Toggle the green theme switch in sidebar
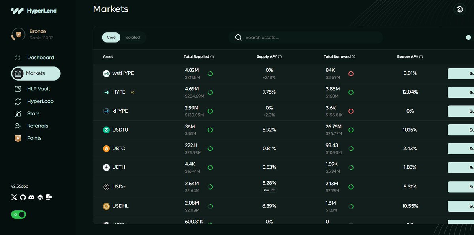The height and width of the screenshot is (235, 474). (x=19, y=214)
